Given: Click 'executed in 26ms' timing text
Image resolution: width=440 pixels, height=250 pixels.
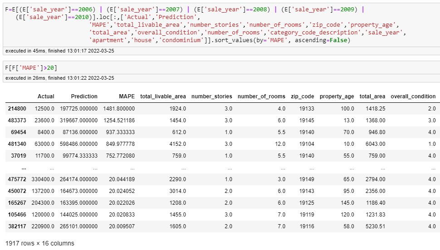Looking at the screenshot, I should coord(59,78).
